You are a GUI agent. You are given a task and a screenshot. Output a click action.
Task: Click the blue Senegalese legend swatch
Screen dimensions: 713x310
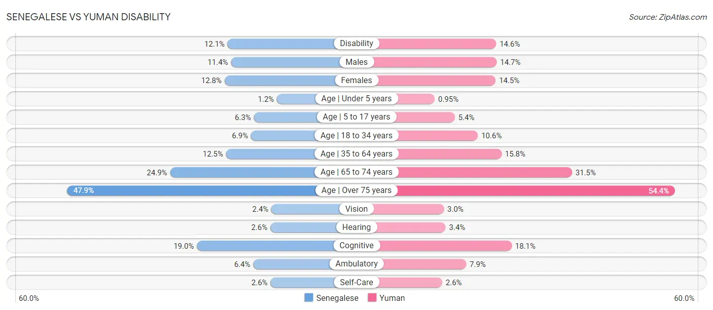[308, 298]
